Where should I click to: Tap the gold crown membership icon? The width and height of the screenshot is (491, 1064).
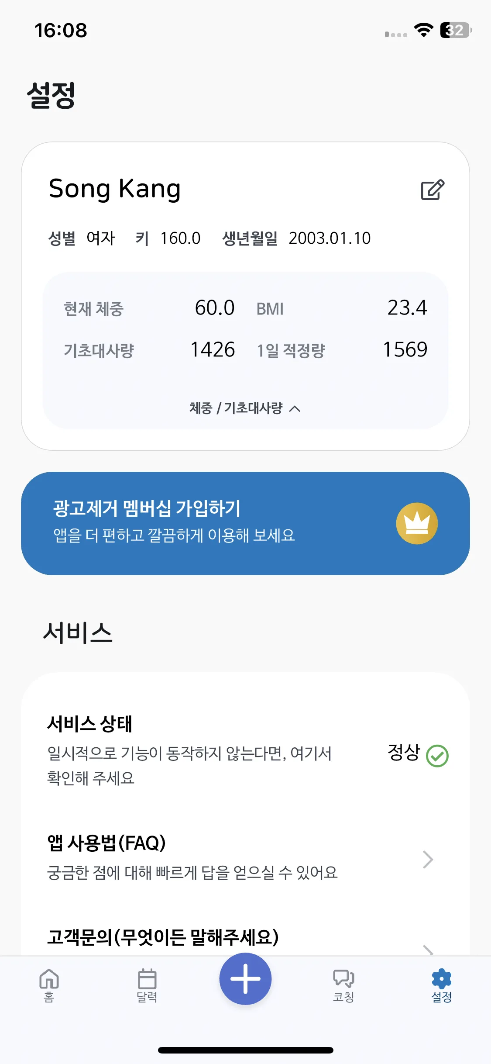coord(417,523)
